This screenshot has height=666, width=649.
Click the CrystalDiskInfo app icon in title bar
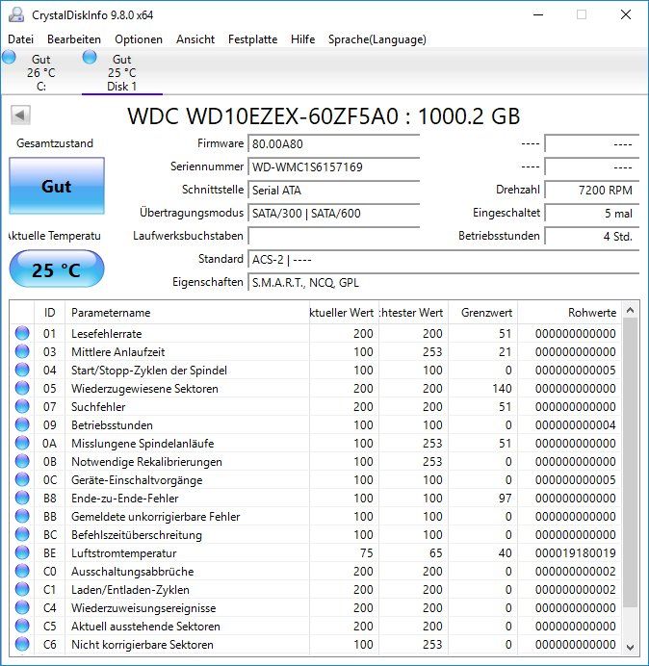16,14
